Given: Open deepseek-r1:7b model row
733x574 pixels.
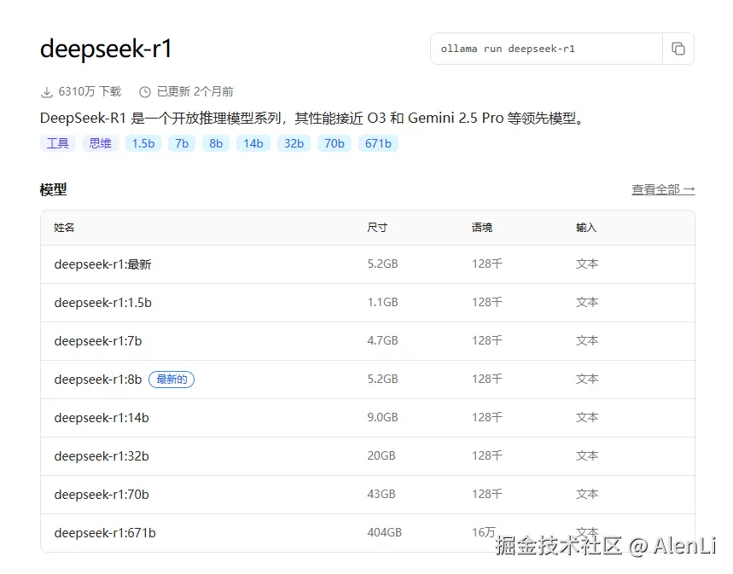Looking at the screenshot, I should click(368, 341).
